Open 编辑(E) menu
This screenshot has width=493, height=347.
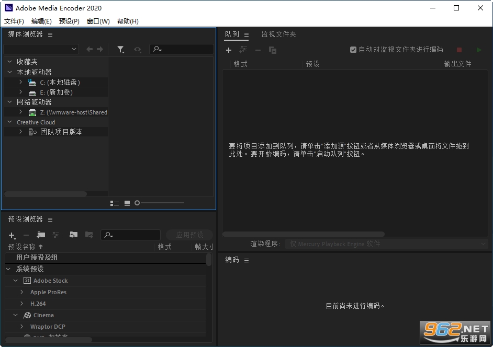coord(41,21)
